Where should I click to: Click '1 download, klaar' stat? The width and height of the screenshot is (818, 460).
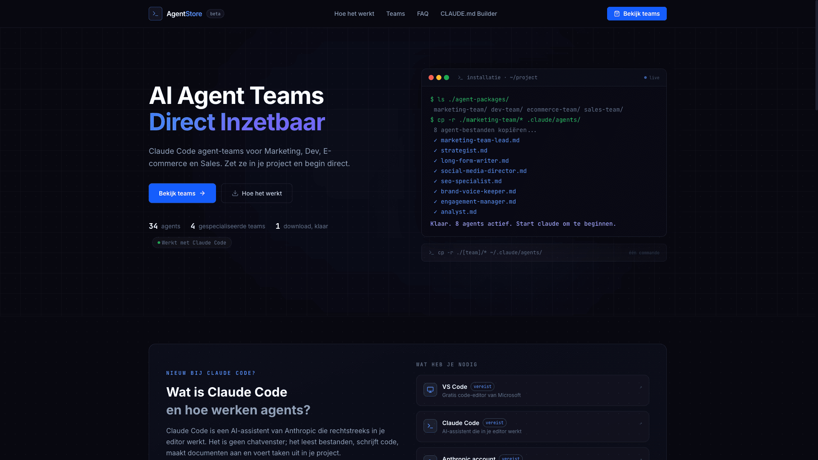pos(302,226)
